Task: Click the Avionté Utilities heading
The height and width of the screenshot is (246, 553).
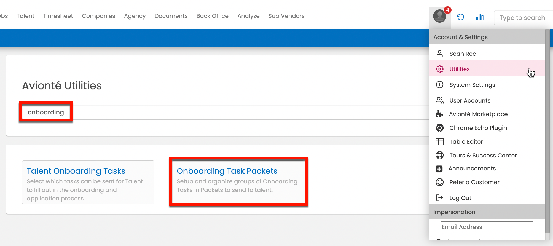Action: point(62,85)
